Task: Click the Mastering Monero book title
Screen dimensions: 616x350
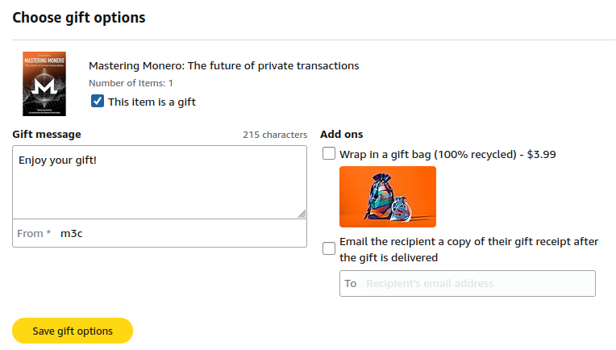Action: point(223,65)
